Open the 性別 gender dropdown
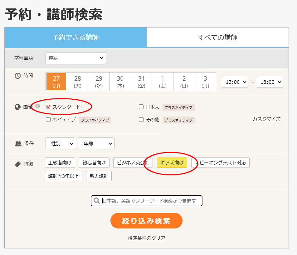Viewport: 297px width, 255px height. tap(61, 143)
